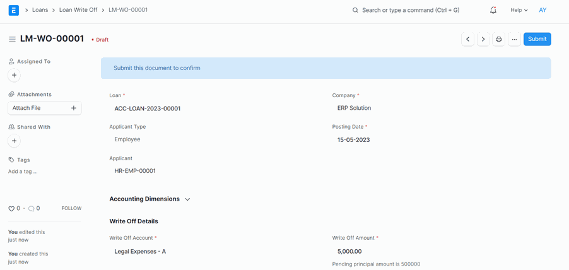569x270 pixels.
Task: Like this document with heart icon
Action: pos(11,209)
